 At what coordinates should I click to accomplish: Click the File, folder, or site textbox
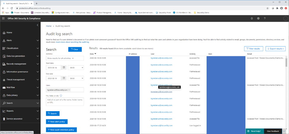click(x=65, y=102)
